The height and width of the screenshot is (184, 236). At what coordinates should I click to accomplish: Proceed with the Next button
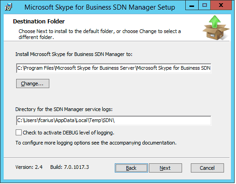165,168
